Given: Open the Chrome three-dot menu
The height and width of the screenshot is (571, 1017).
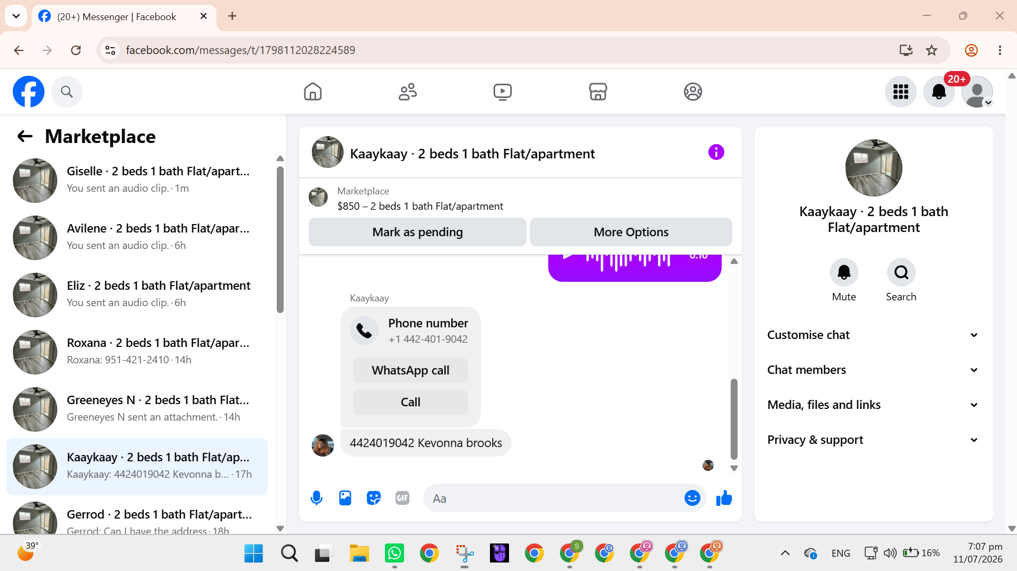Looking at the screenshot, I should coord(1000,50).
